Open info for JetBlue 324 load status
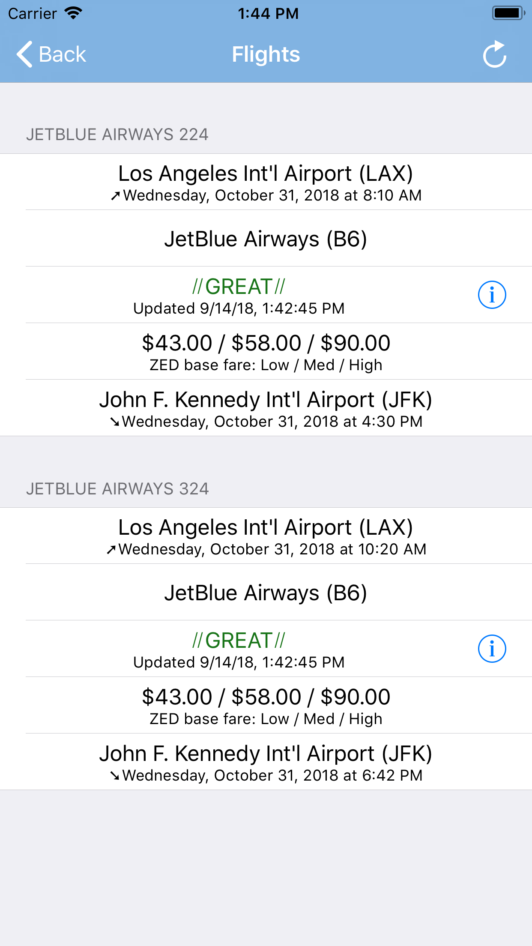 (492, 649)
